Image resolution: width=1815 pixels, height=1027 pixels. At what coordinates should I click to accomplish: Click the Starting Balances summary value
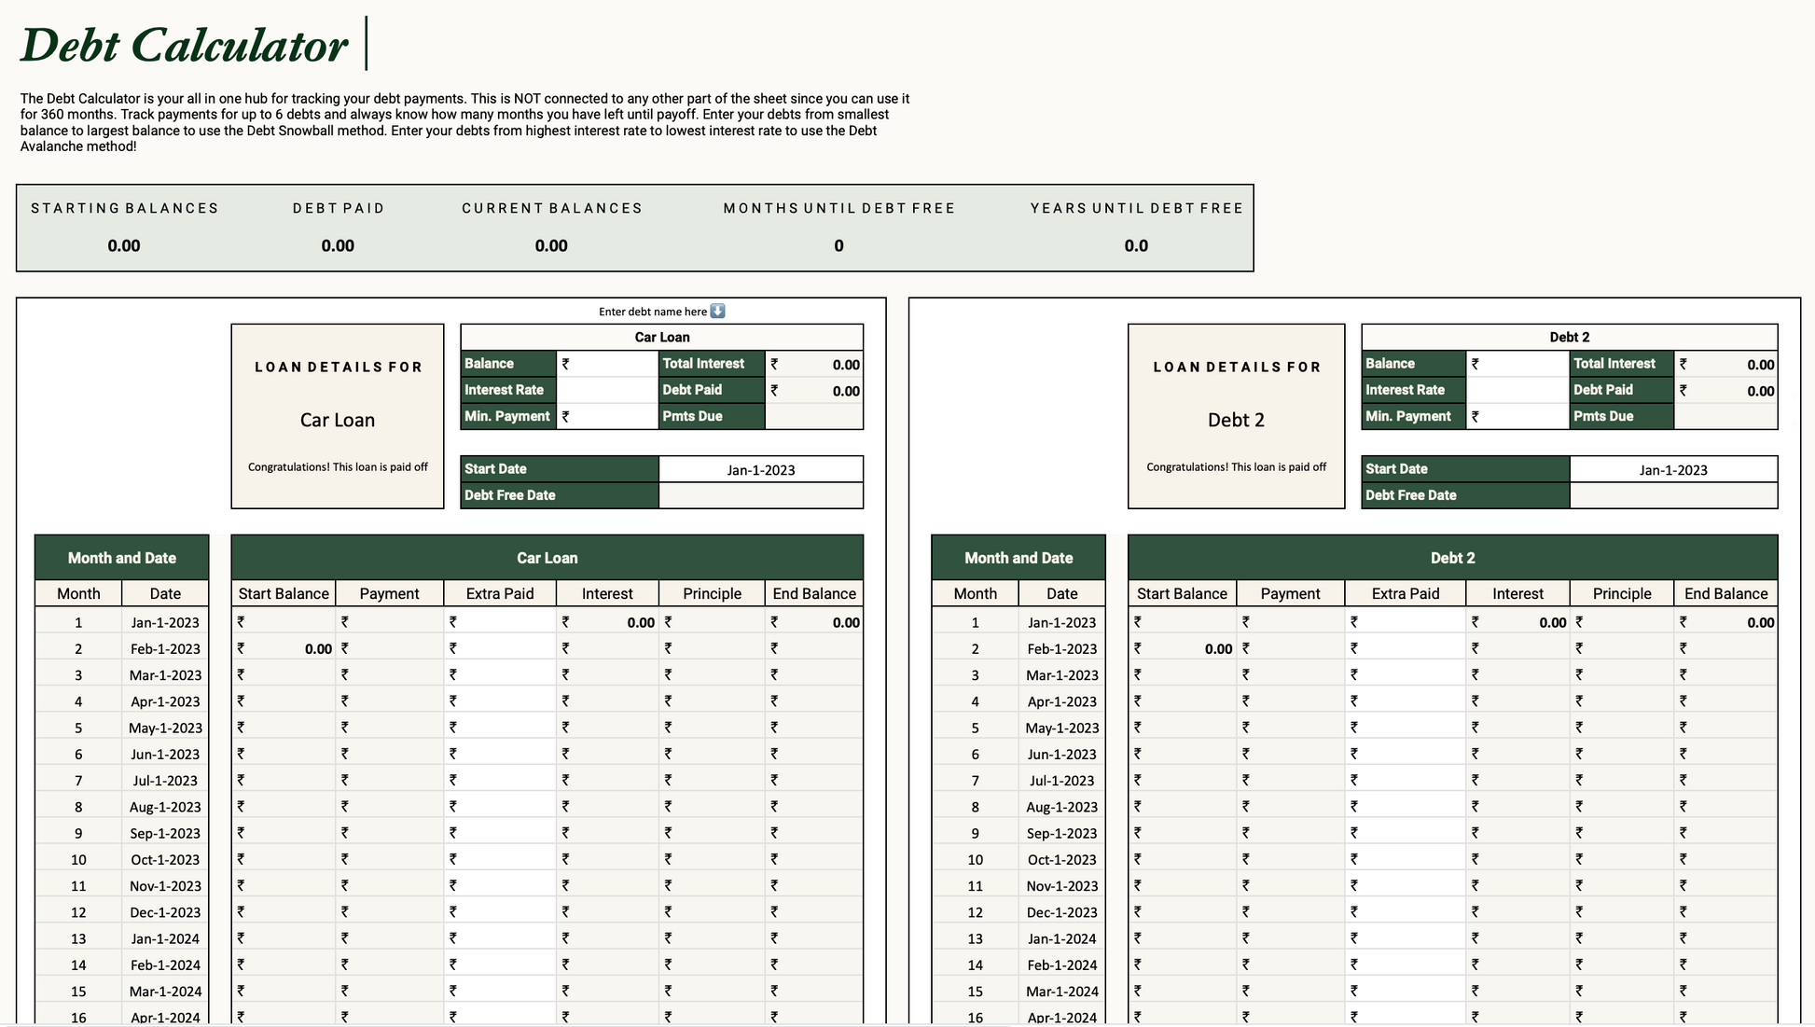tap(123, 246)
